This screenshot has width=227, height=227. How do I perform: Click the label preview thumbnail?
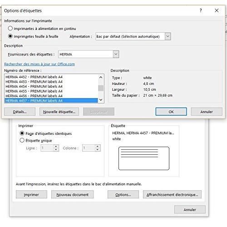144,158
